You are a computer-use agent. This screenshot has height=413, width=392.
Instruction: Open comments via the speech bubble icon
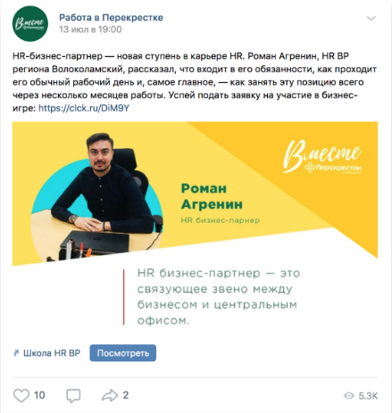tap(73, 396)
